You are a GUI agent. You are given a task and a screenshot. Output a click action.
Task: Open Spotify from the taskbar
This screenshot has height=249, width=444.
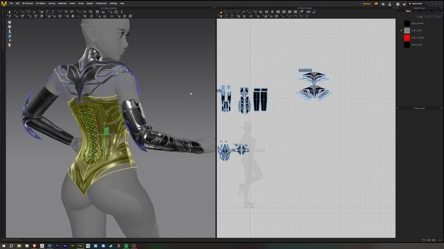tap(126, 246)
